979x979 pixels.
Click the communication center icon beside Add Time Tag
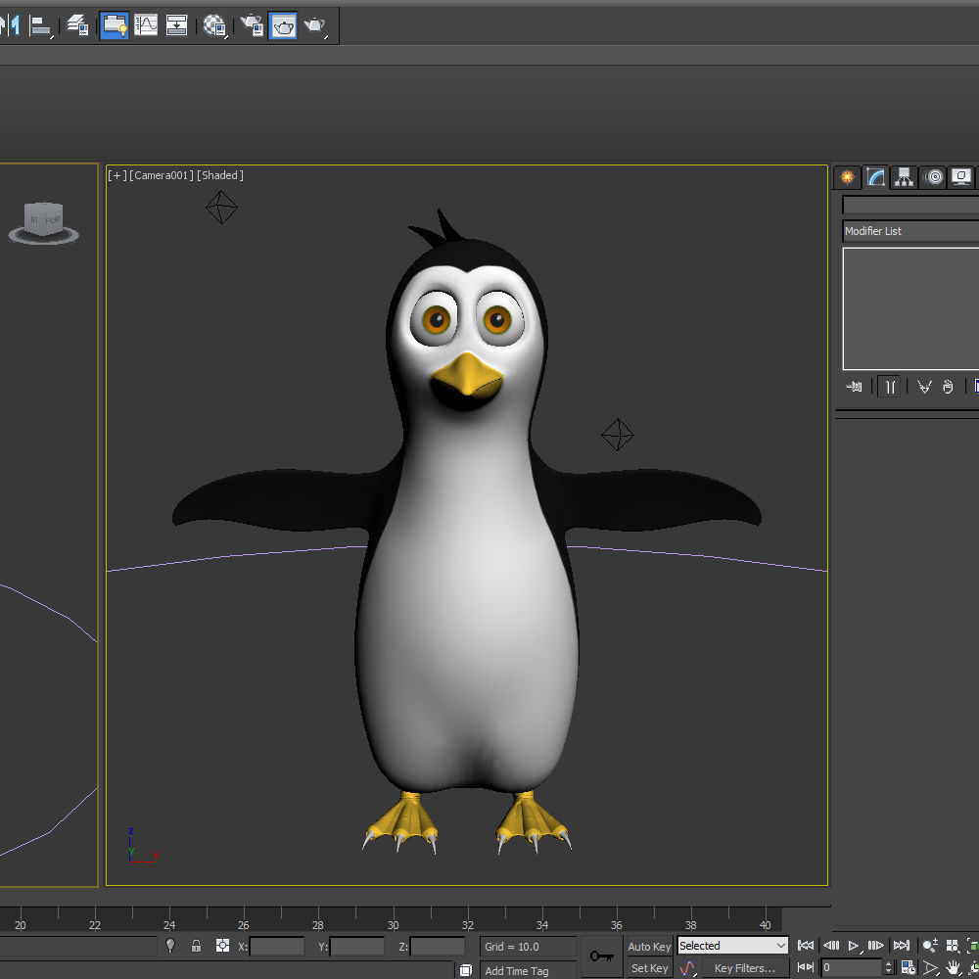(466, 970)
